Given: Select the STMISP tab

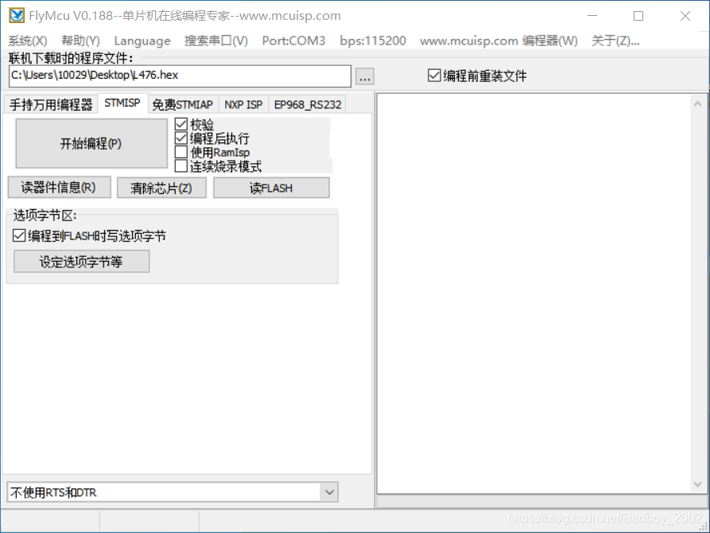Looking at the screenshot, I should [x=122, y=103].
